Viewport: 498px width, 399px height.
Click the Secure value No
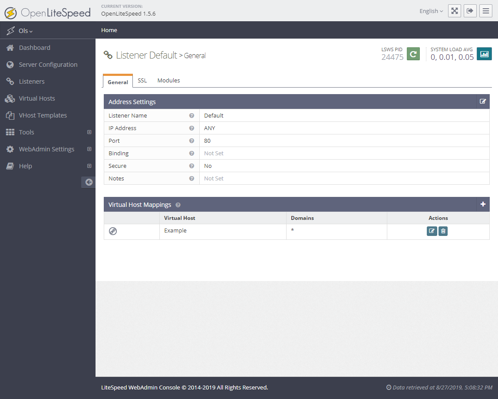tap(208, 166)
